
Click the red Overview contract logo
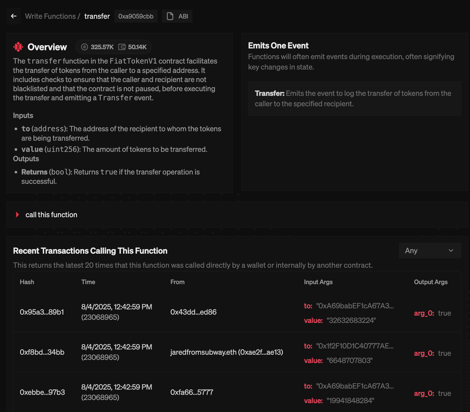click(x=18, y=47)
